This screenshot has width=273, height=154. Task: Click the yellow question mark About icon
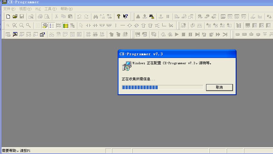pyautogui.click(x=119, y=17)
